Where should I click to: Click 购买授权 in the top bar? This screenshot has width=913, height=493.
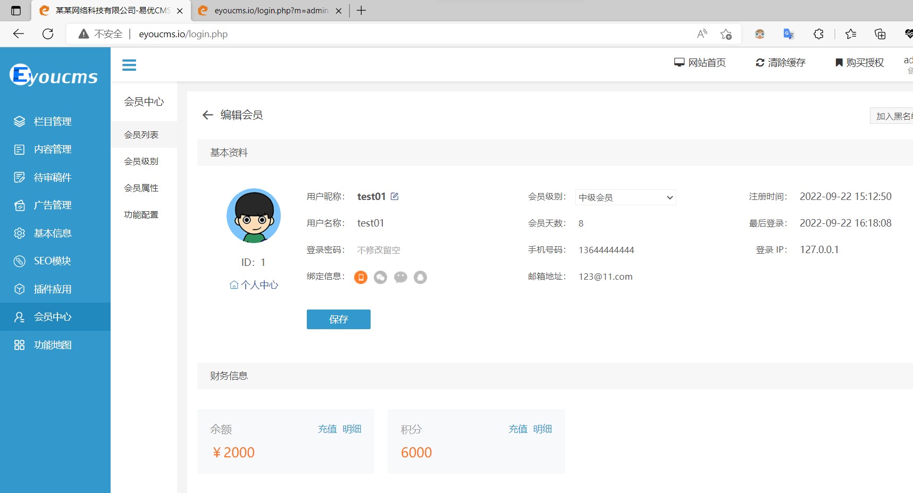pos(859,63)
